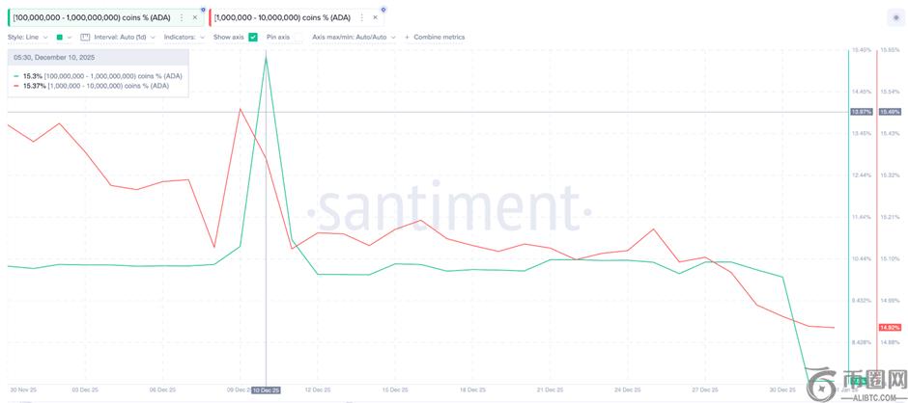Viewport: 908px width, 403px height.
Task: Remove the 100,000,000 - 1,000,000,000 coins metric
Action: 194,18
